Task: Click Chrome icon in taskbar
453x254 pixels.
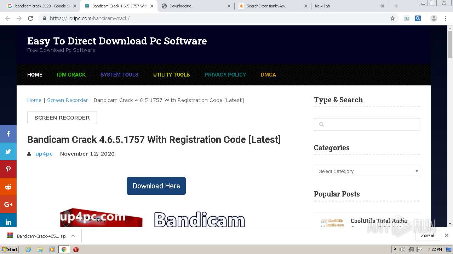Action: pos(64,249)
